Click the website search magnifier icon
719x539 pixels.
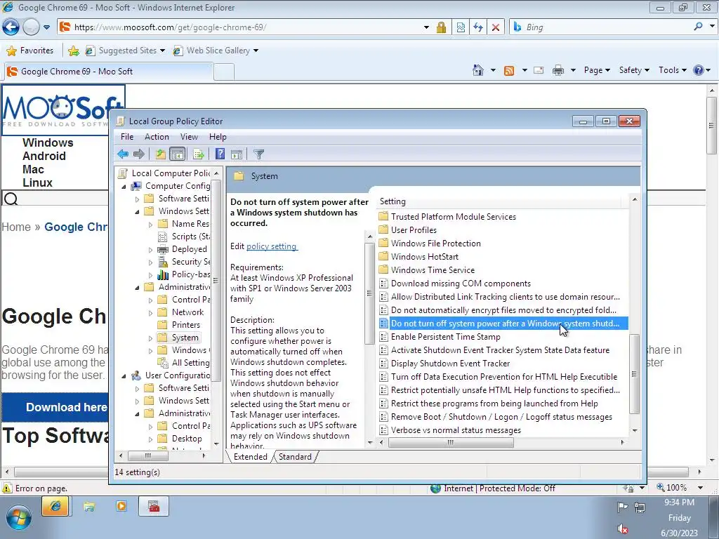pyautogui.click(x=11, y=199)
